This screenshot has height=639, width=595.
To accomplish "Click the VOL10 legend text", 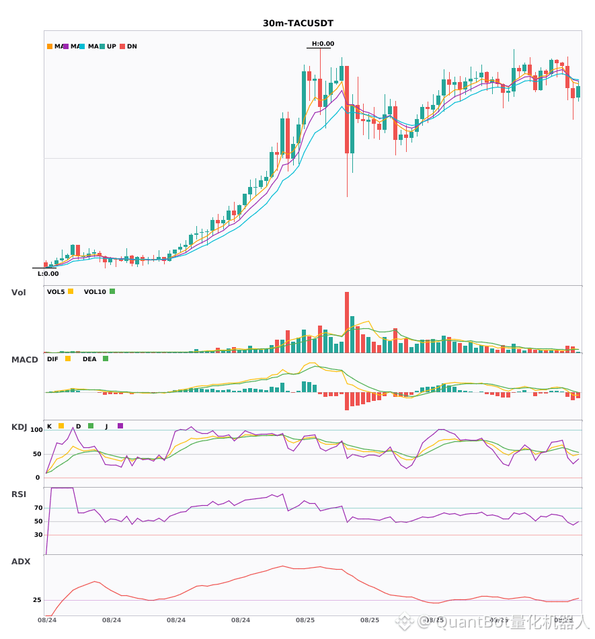I will 95,292.
